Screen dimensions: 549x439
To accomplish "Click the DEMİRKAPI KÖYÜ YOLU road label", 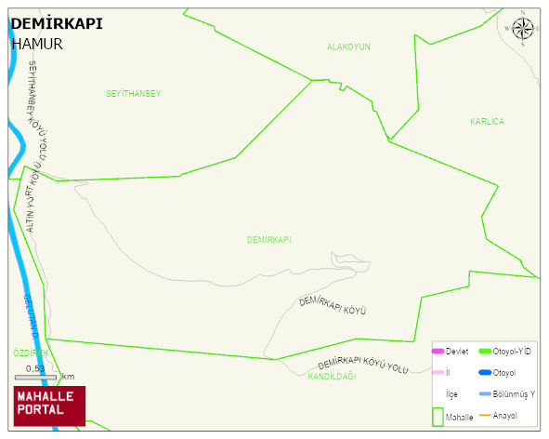I will click(x=363, y=366).
